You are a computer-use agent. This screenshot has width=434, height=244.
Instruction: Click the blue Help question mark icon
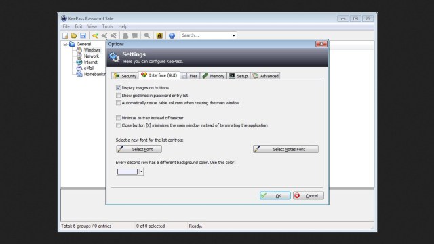172,35
